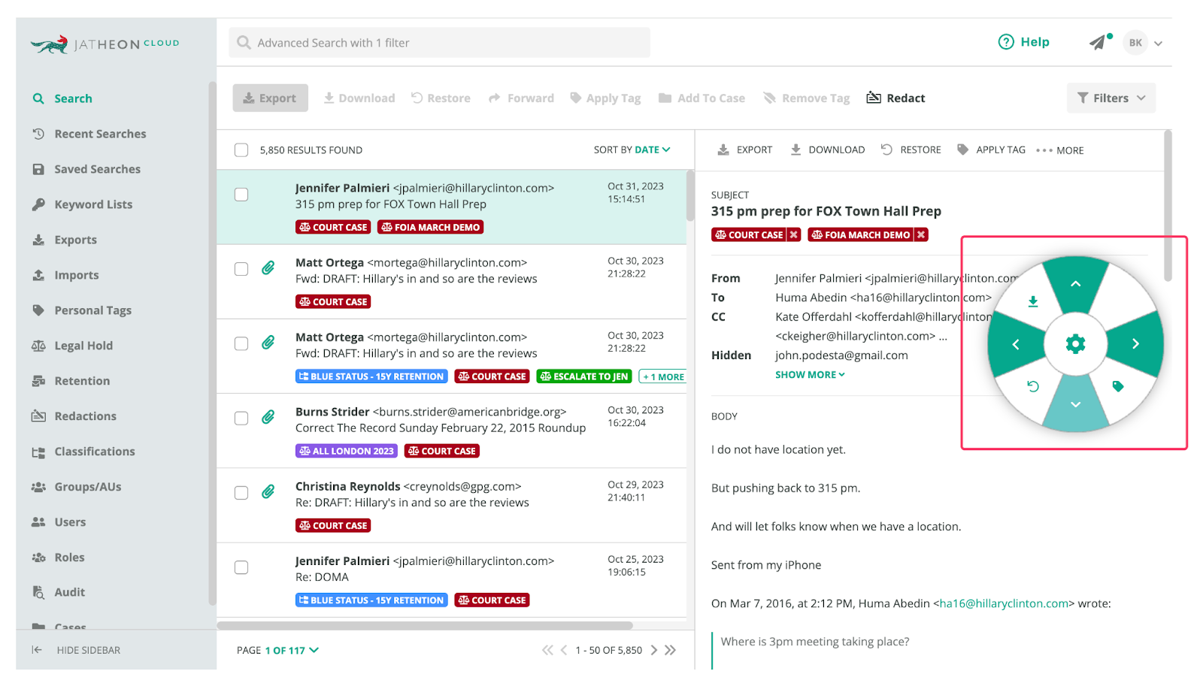Open the BK user account menu
The height and width of the screenshot is (686, 1203).
click(x=1143, y=43)
